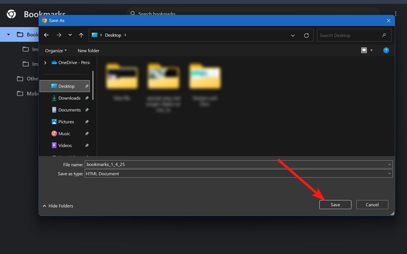407x254 pixels.
Task: Create a New folder
Action: (88, 50)
